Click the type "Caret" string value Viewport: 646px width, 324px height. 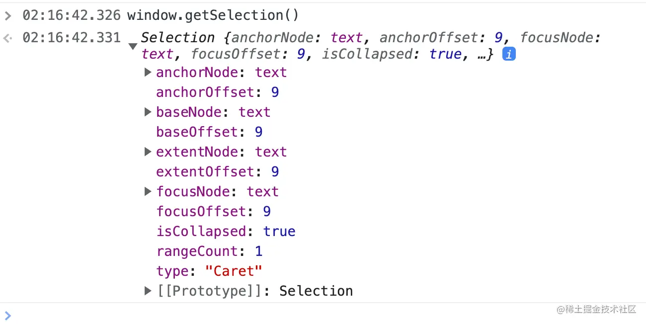point(234,271)
